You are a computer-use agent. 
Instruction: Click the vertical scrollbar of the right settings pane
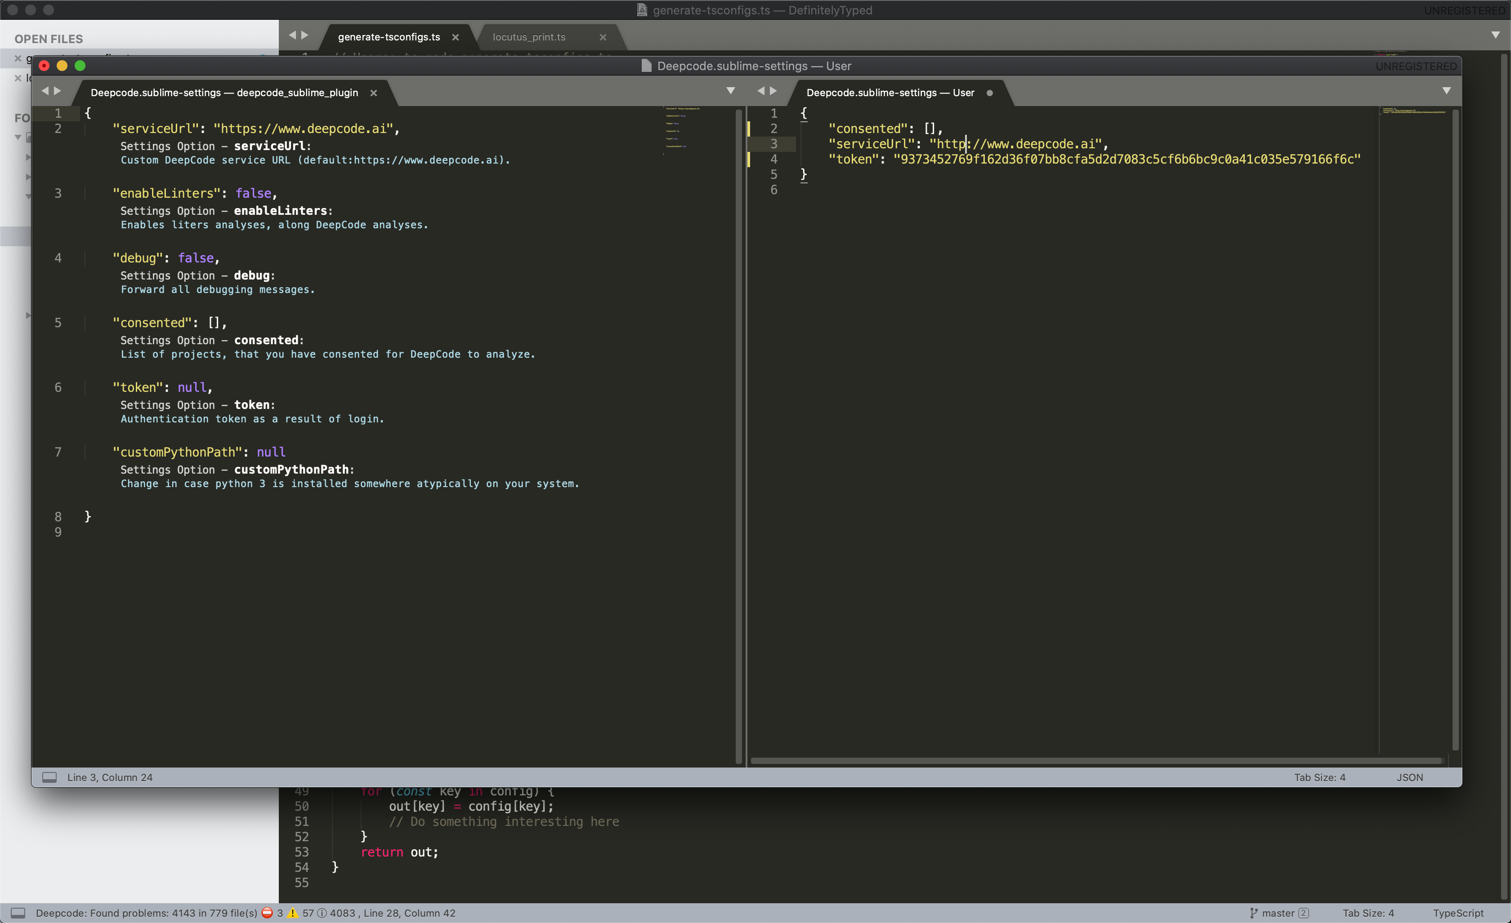(1455, 429)
